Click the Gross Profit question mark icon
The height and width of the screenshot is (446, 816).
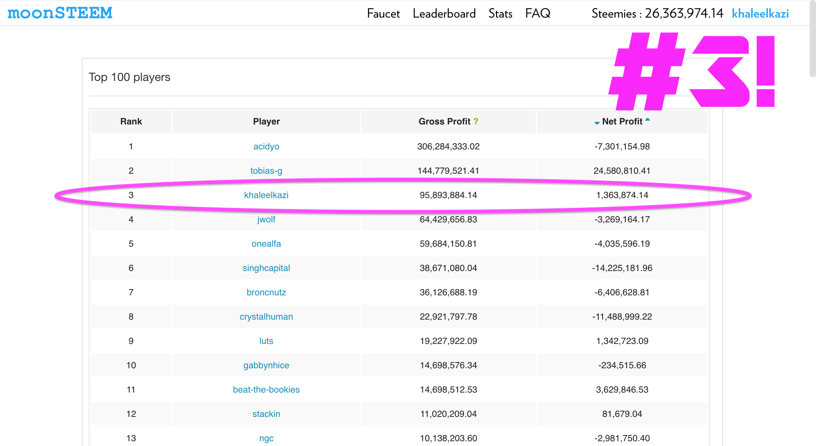(476, 122)
